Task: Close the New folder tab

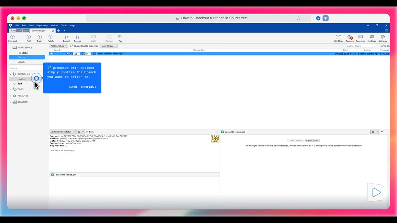Action: coord(53,31)
